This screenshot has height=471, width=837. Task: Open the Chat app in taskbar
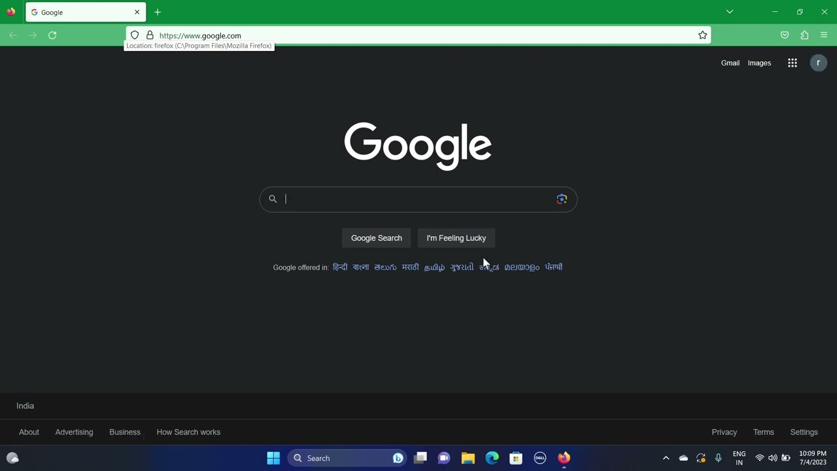point(444,458)
